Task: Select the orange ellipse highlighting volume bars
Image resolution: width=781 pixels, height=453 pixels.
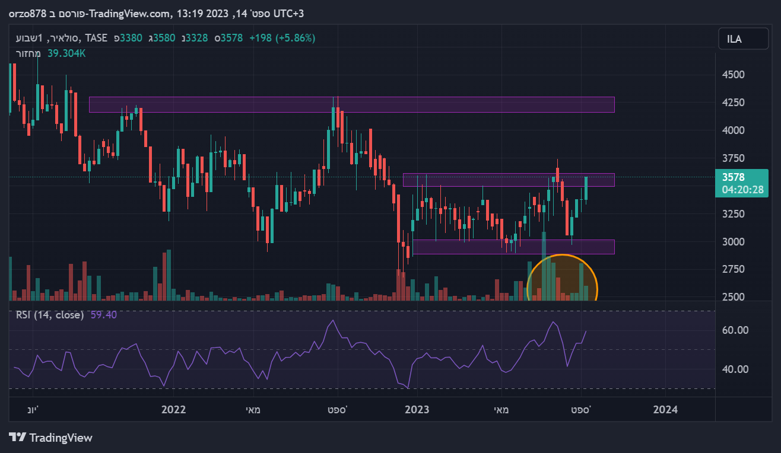Action: [562, 277]
